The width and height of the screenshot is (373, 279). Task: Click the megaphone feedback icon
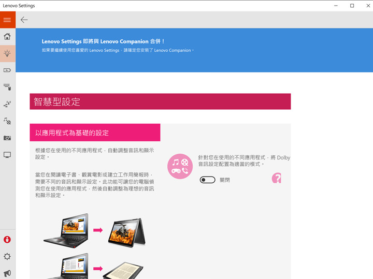(7, 273)
